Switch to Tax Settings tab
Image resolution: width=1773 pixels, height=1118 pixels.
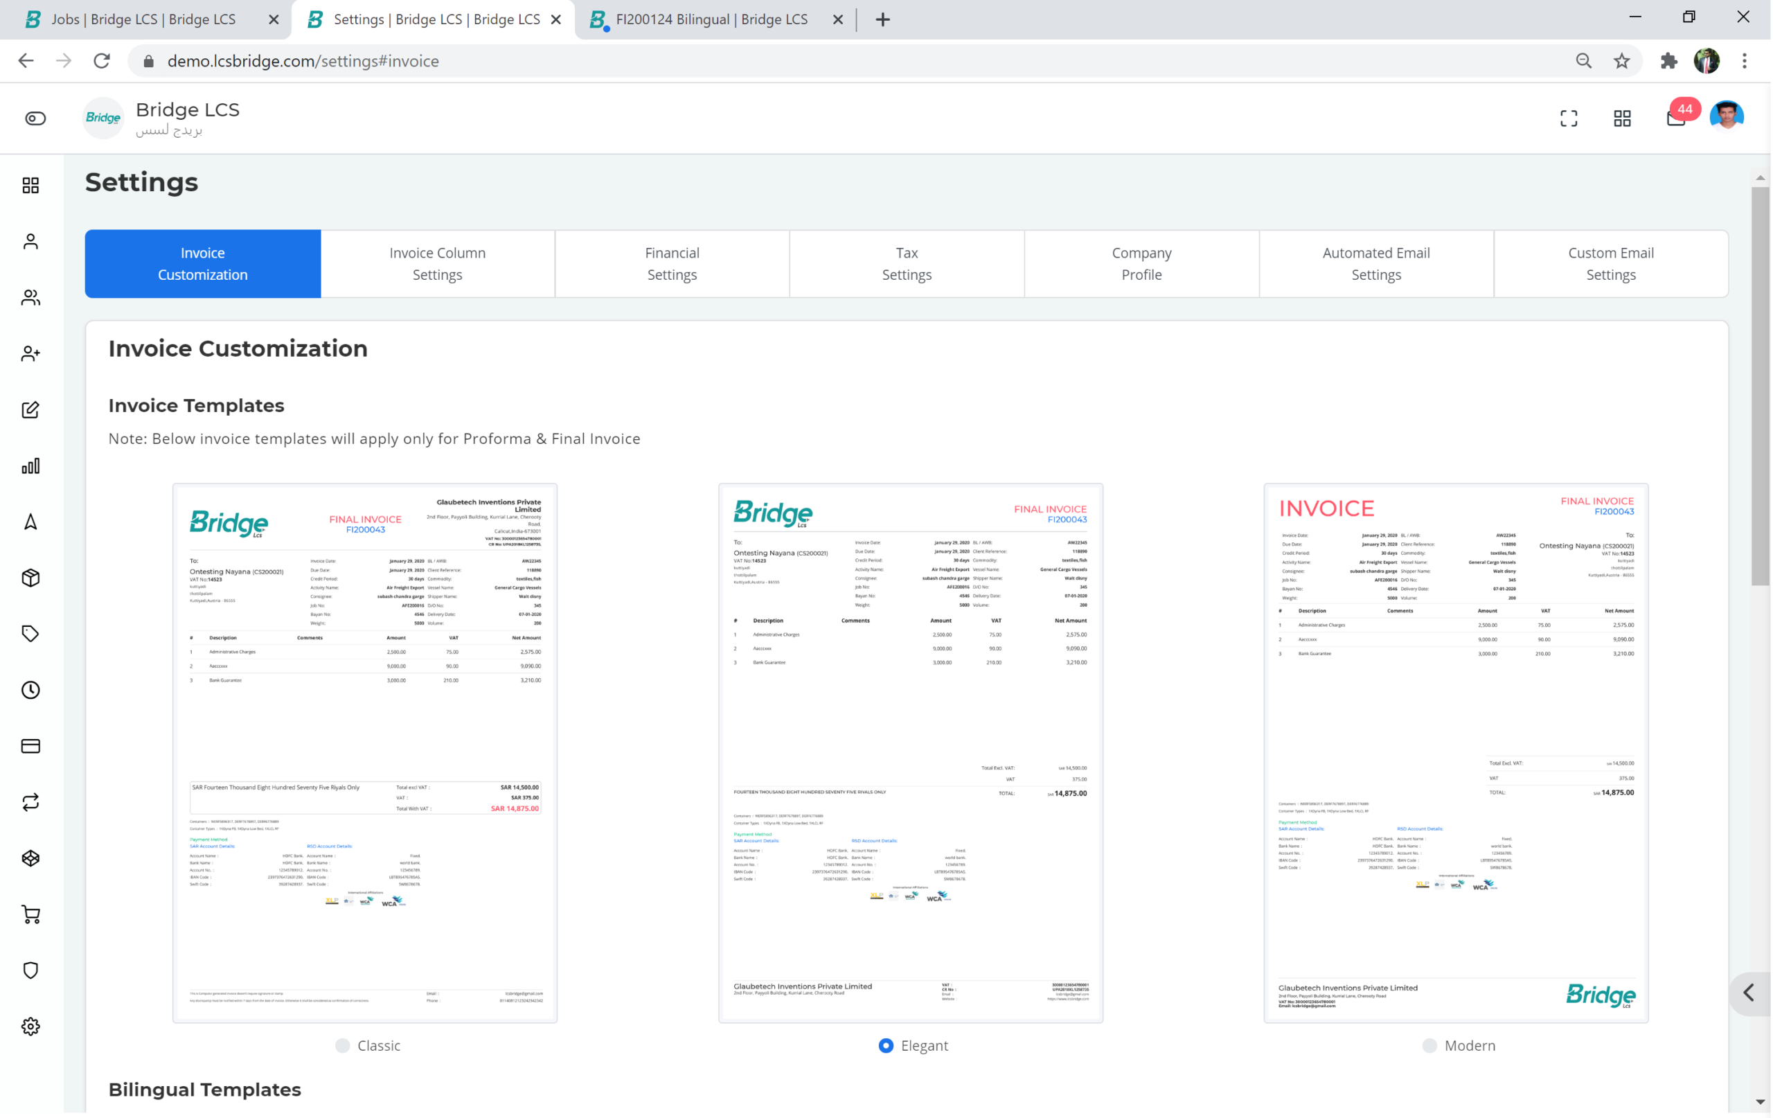click(x=907, y=264)
